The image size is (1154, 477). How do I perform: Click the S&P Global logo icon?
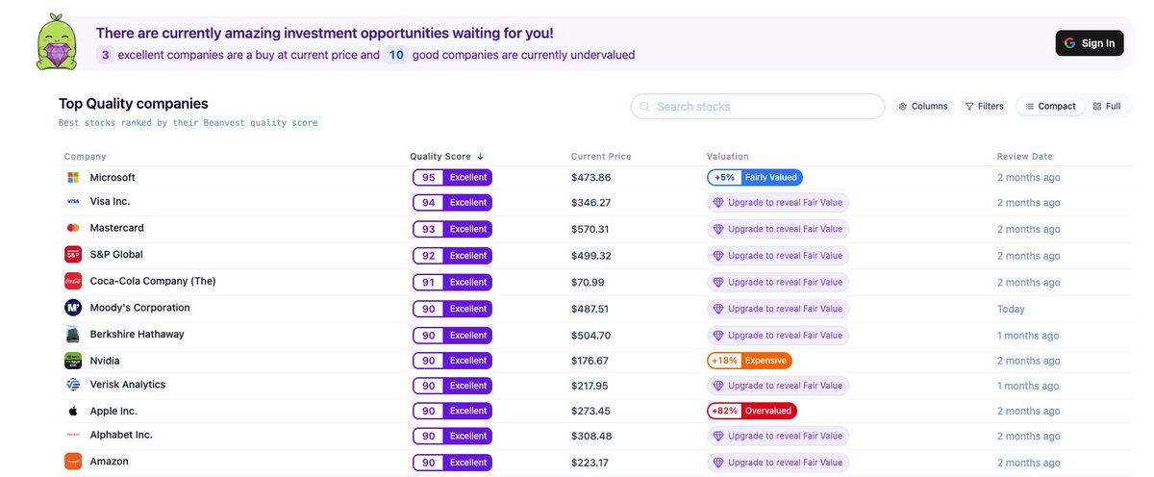(x=72, y=255)
